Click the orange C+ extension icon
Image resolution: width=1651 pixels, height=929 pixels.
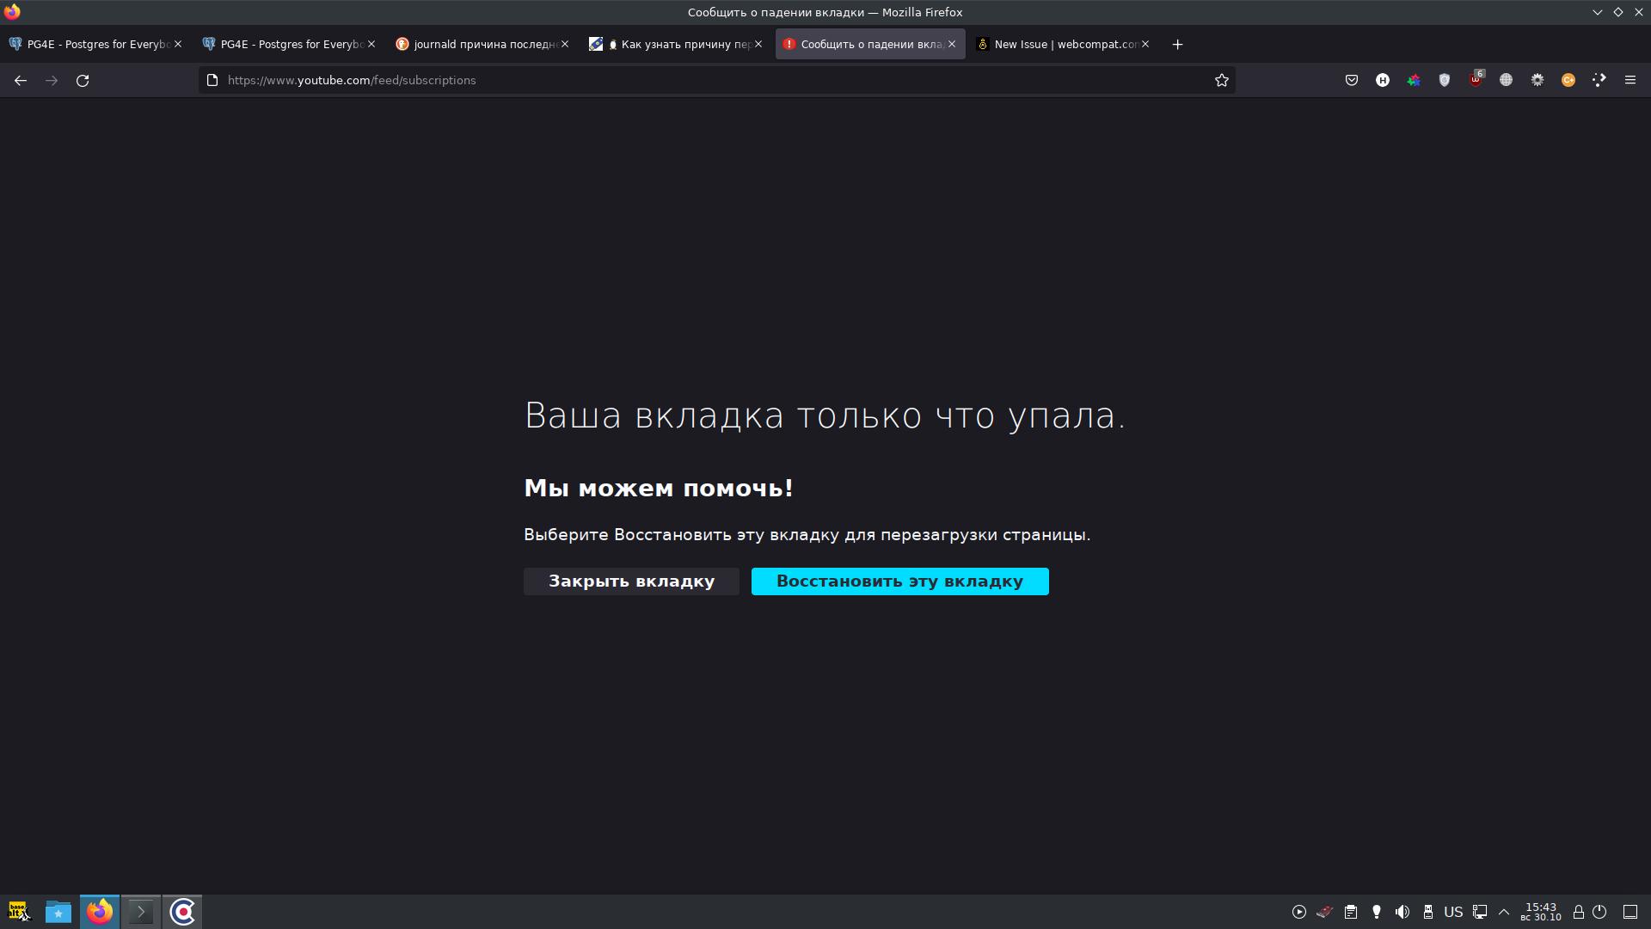point(1568,80)
